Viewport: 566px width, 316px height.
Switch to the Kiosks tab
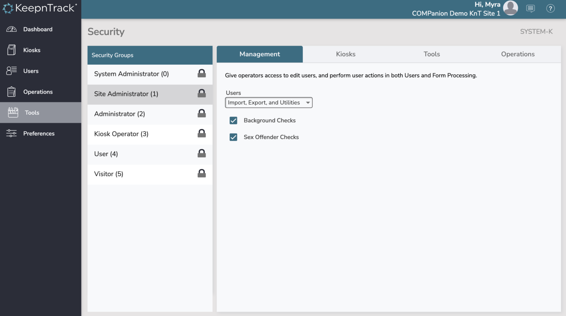click(x=345, y=54)
